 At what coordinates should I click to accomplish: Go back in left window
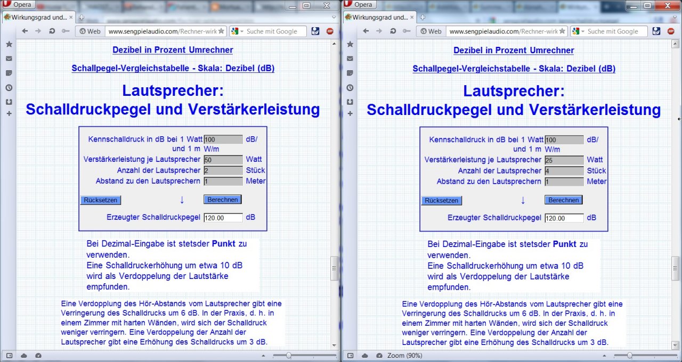click(x=25, y=31)
